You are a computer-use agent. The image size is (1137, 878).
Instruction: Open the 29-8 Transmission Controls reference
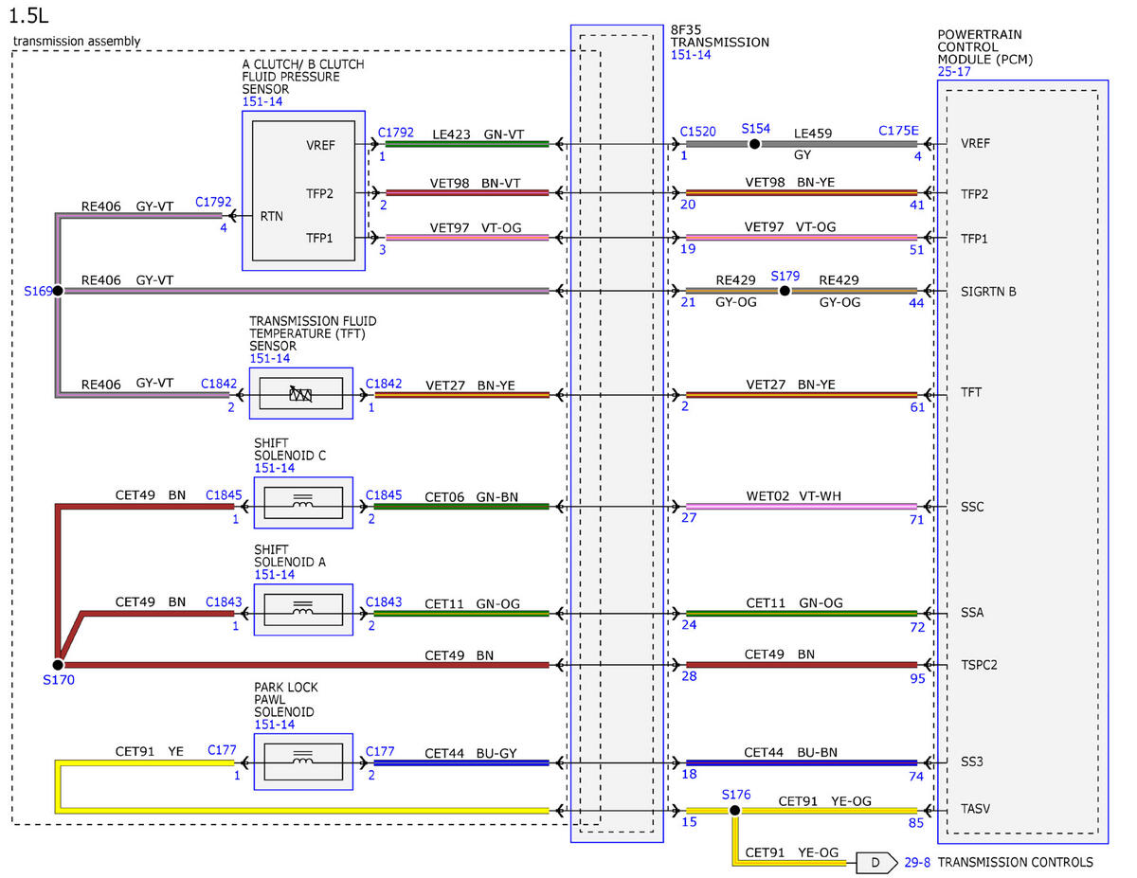coord(1001,863)
